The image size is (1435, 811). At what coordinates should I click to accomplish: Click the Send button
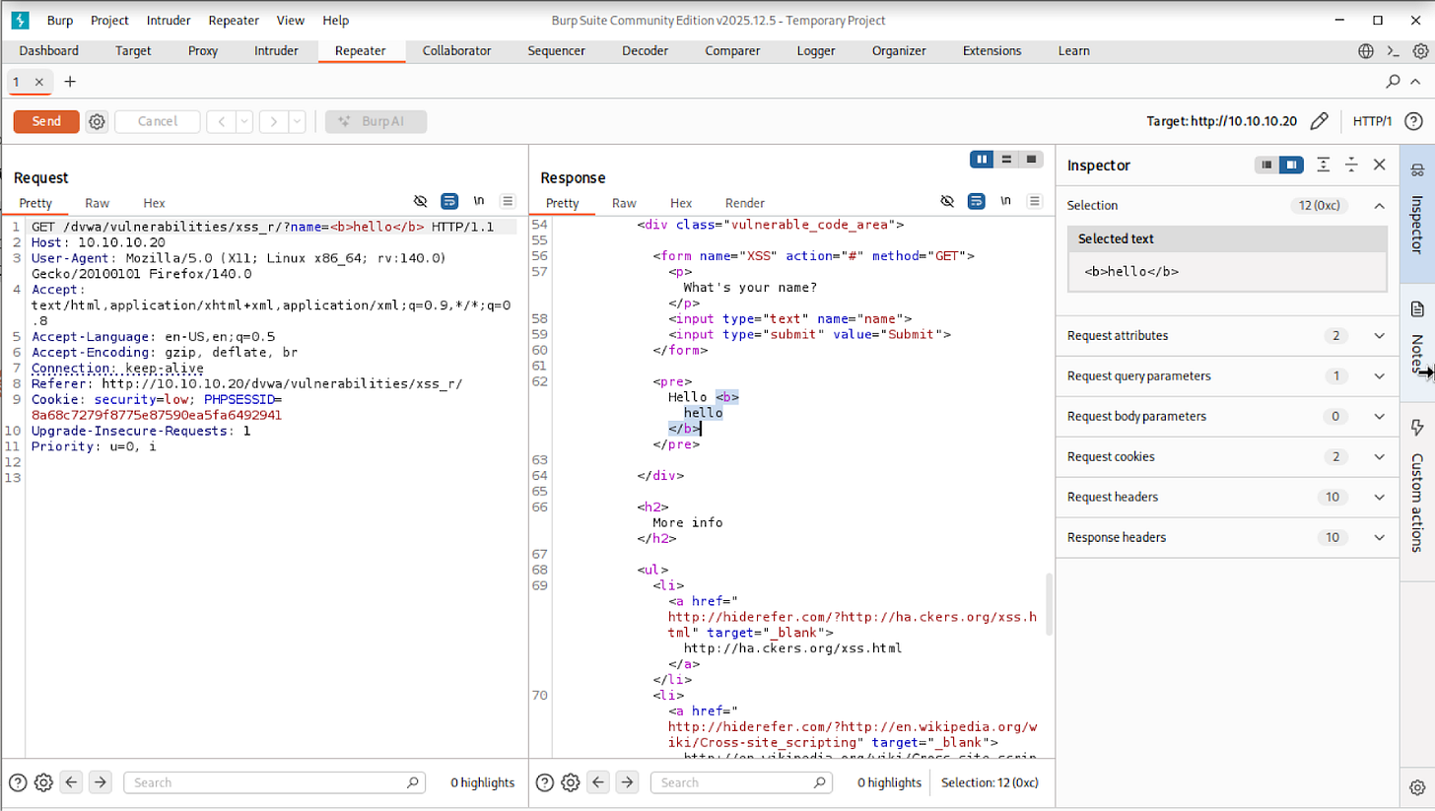tap(46, 121)
